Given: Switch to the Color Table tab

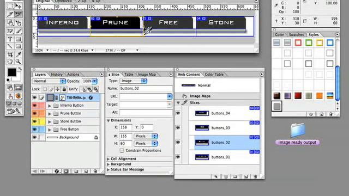Looking at the screenshot, I should (214, 75).
